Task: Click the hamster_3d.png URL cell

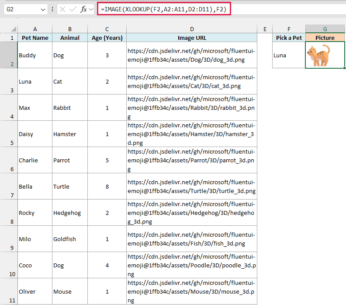Action: point(192,134)
